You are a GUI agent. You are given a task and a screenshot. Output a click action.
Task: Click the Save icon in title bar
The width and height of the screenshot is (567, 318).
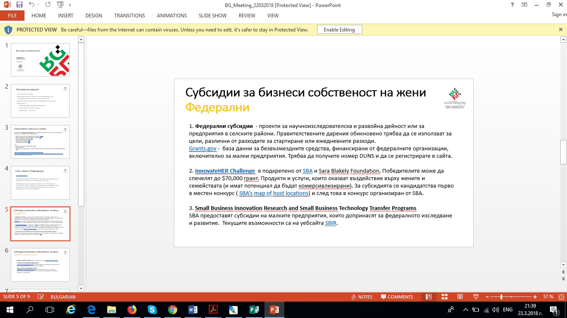coord(19,5)
